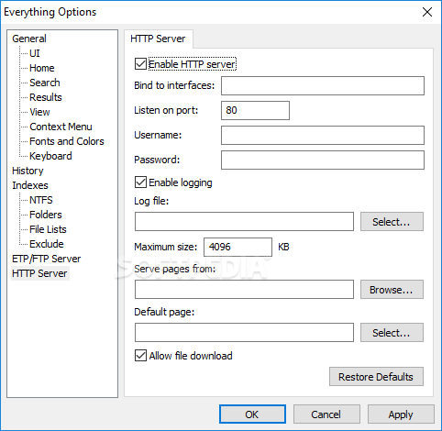The width and height of the screenshot is (442, 431).
Task: Open the Folders index settings
Action: (46, 215)
